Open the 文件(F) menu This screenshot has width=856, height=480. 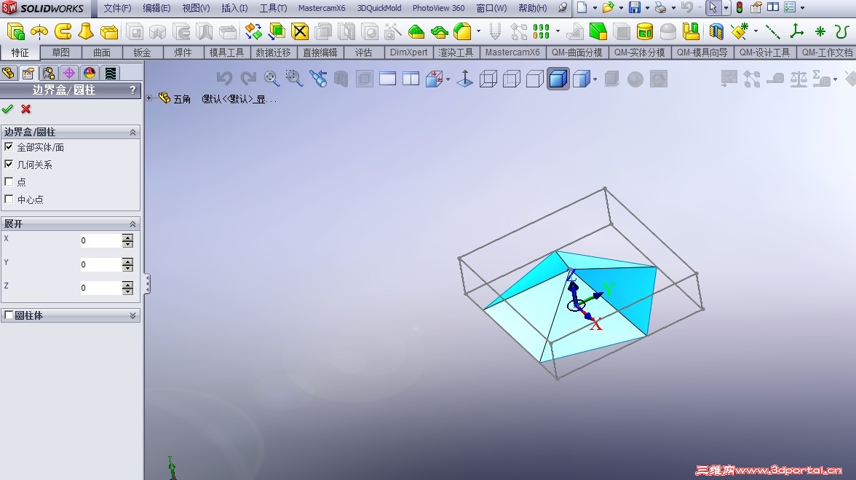117,8
